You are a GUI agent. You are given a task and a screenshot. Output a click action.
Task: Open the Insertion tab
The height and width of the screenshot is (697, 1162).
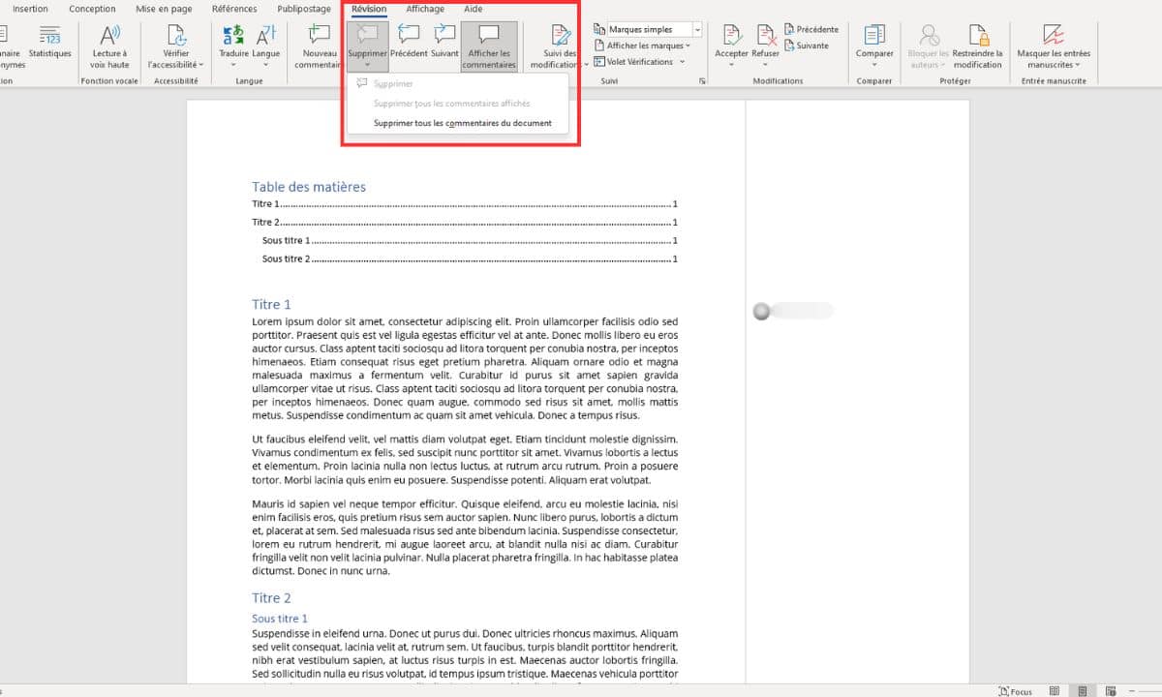click(30, 9)
